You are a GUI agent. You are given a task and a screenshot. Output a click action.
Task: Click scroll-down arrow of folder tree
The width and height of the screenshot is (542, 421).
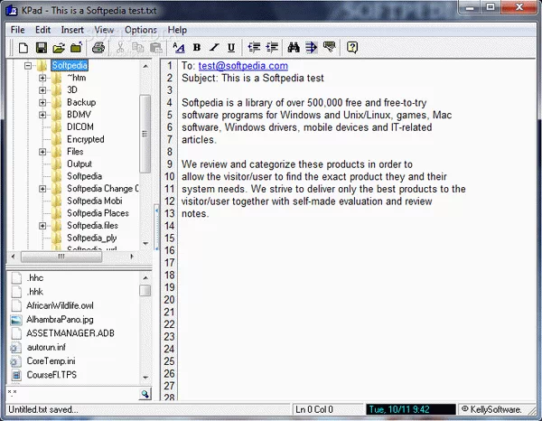tap(145, 244)
